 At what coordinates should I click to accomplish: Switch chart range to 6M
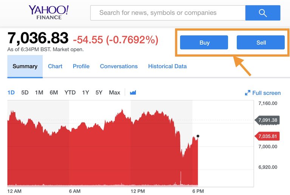[54, 92]
